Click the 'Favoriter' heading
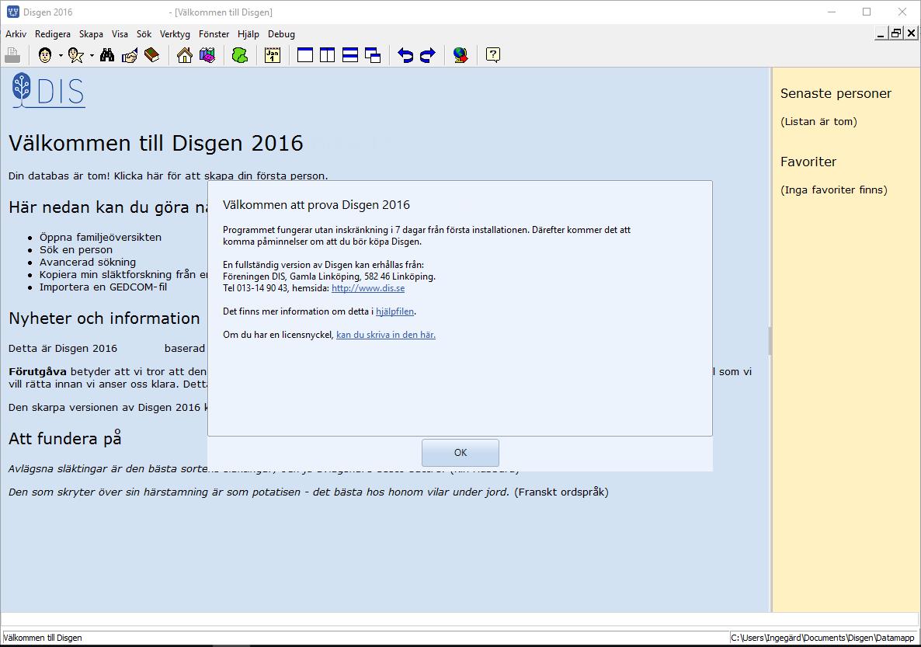 point(808,162)
